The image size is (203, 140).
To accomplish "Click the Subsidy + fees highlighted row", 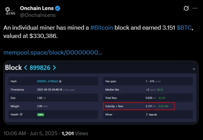I will click(x=139, y=106).
